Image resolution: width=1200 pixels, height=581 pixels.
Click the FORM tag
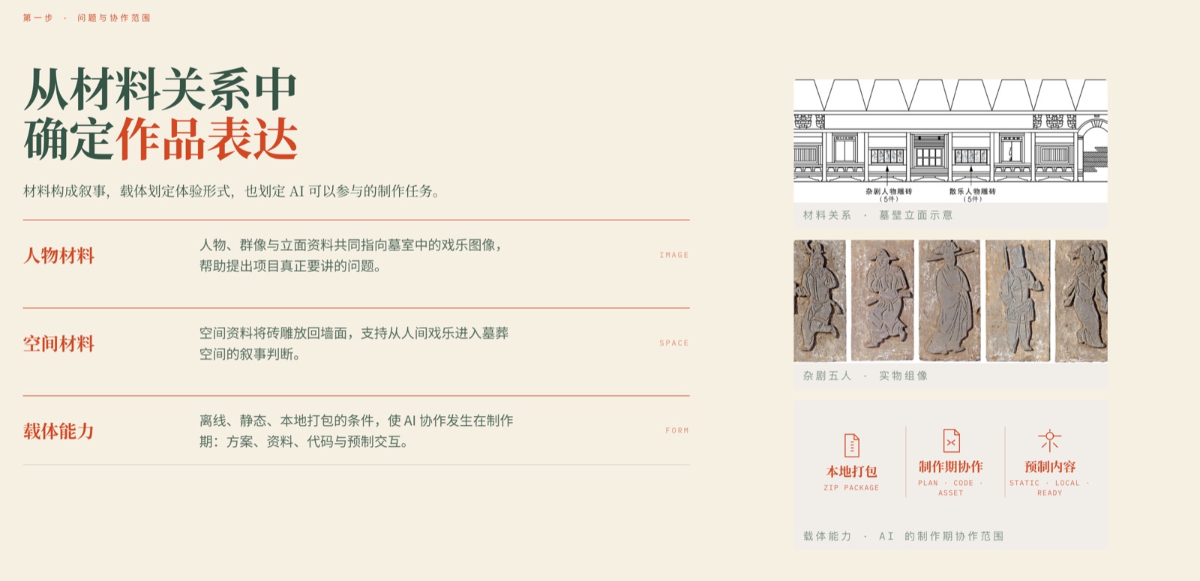(677, 430)
